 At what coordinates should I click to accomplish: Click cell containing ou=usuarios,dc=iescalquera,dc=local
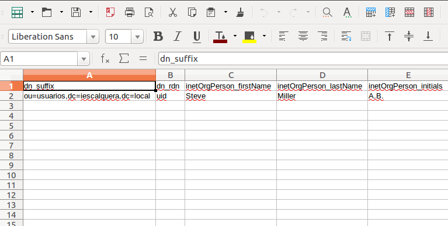(x=89, y=96)
